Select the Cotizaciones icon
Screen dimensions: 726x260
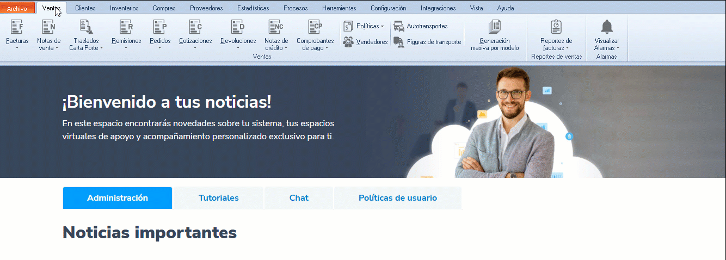[195, 27]
